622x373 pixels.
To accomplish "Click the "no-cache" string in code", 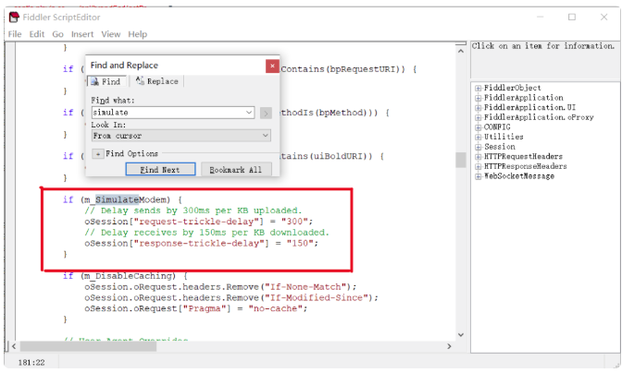I will (x=275, y=308).
